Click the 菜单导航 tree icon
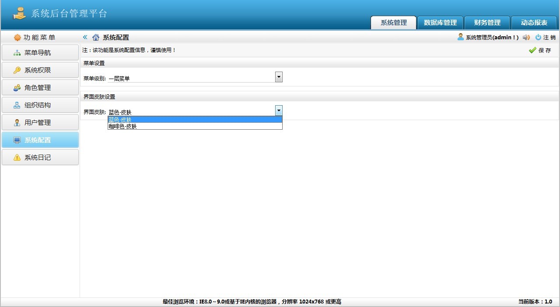Screen dimensions: 560x307 click(17, 53)
